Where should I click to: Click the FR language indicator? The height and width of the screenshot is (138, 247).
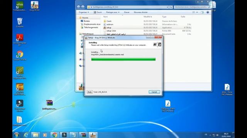(206, 135)
